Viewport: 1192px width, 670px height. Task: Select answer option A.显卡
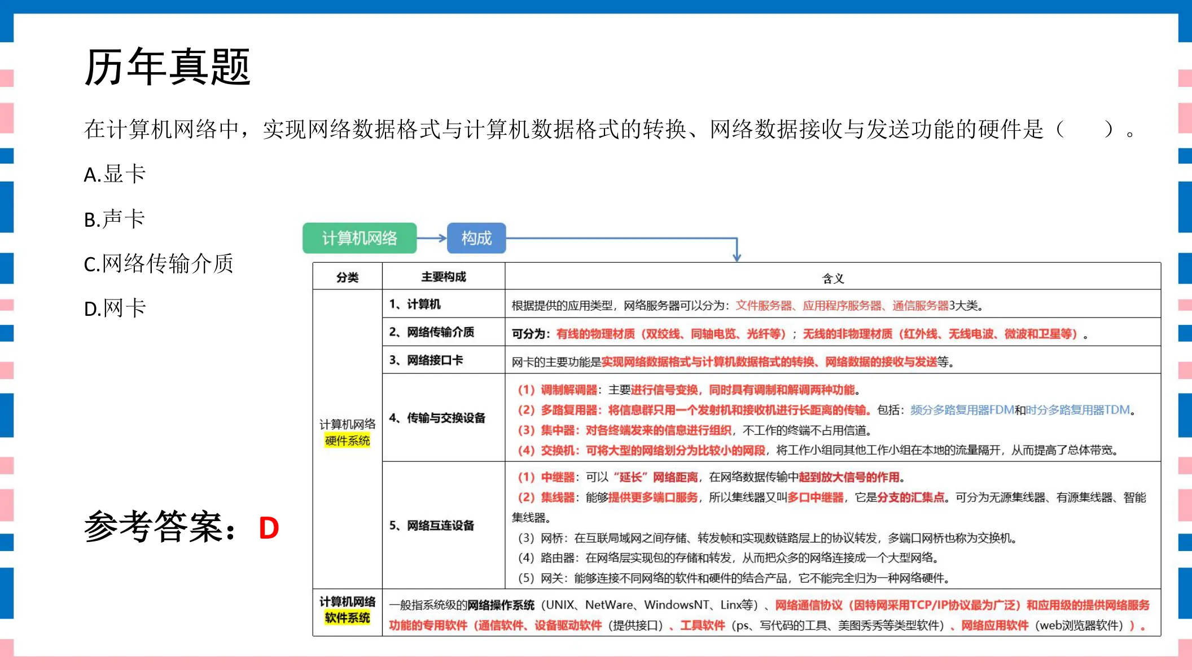point(115,174)
